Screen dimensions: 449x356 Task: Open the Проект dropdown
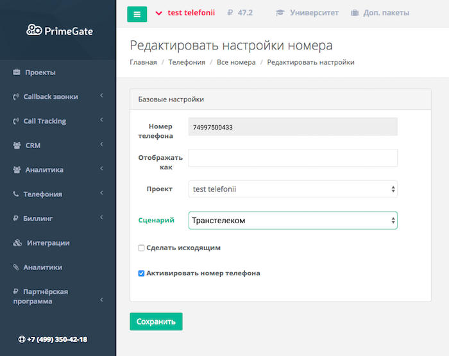(292, 189)
